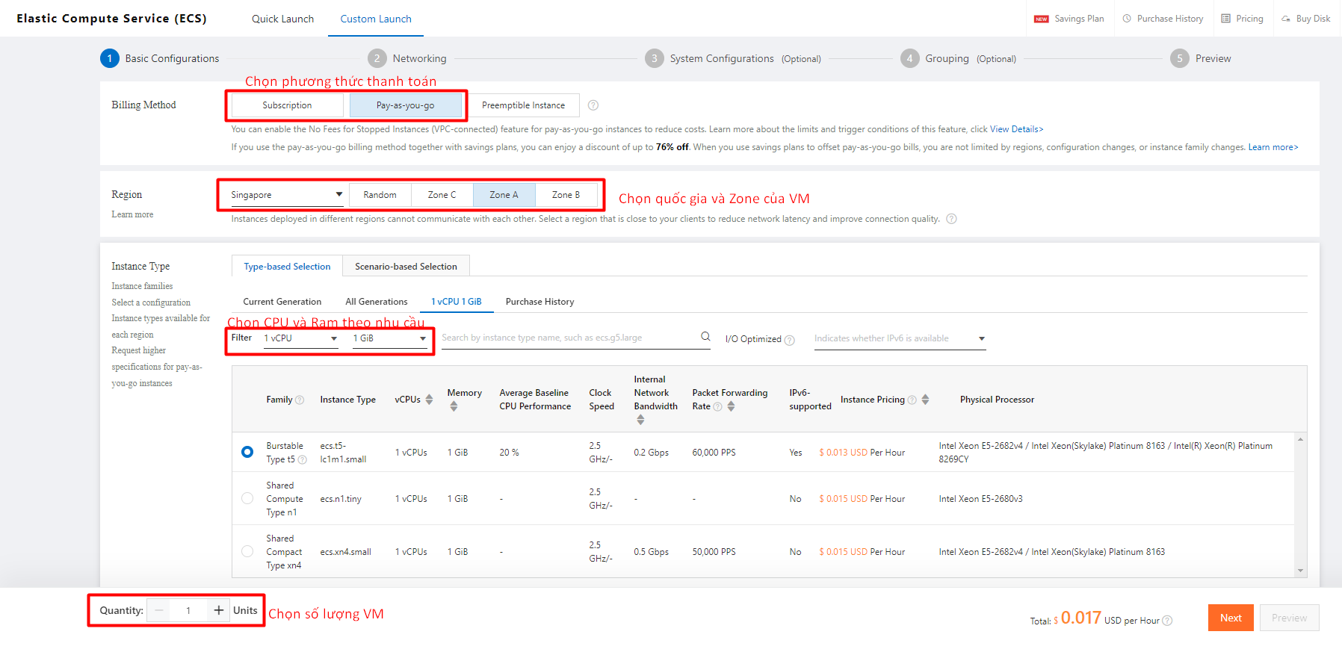
Task: Open the View Details link
Action: pos(1016,129)
